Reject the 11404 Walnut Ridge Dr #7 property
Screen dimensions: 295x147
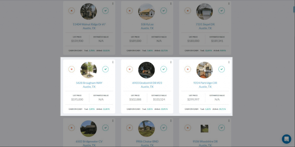[71, 11]
